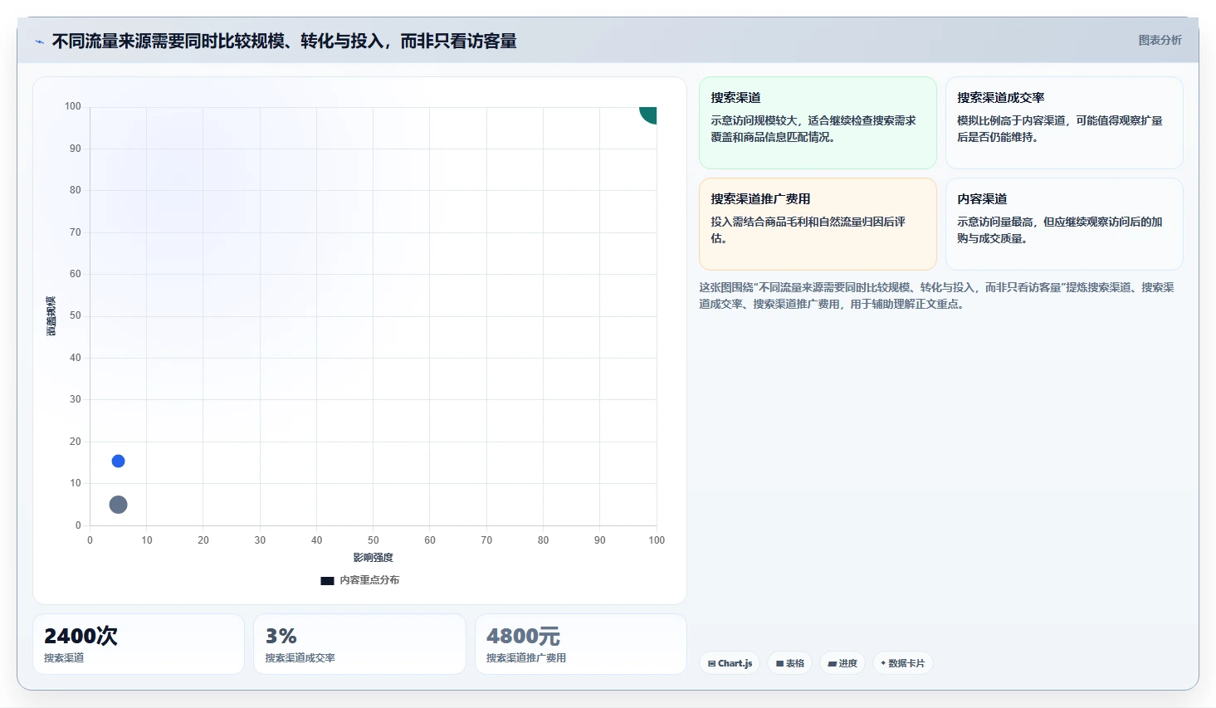
Task: Click the 搜索渠道推广费用 label under 4800元
Action: coord(526,658)
